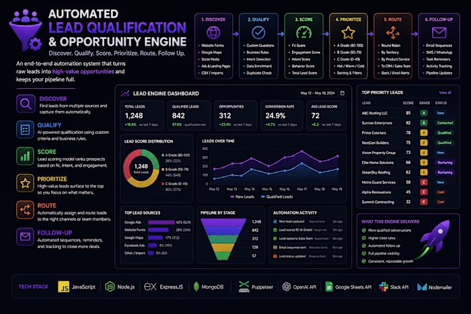Click the Score column header in leads table

tap(408, 103)
